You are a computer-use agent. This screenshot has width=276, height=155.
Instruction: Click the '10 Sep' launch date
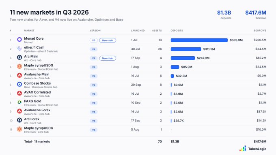[136, 103]
